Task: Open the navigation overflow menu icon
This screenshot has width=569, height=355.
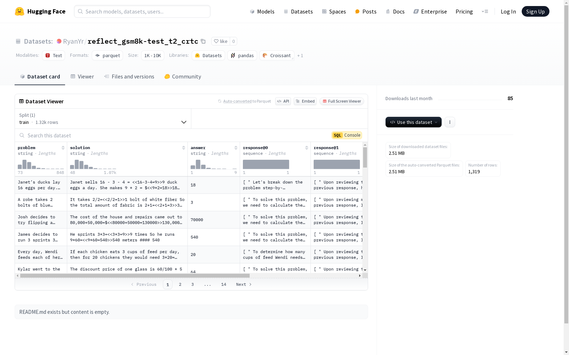Action: tap(485, 11)
